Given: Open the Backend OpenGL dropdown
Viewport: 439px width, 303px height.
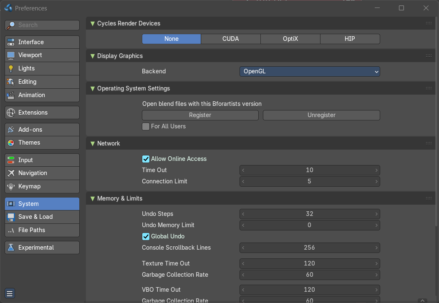Looking at the screenshot, I should click(x=310, y=72).
